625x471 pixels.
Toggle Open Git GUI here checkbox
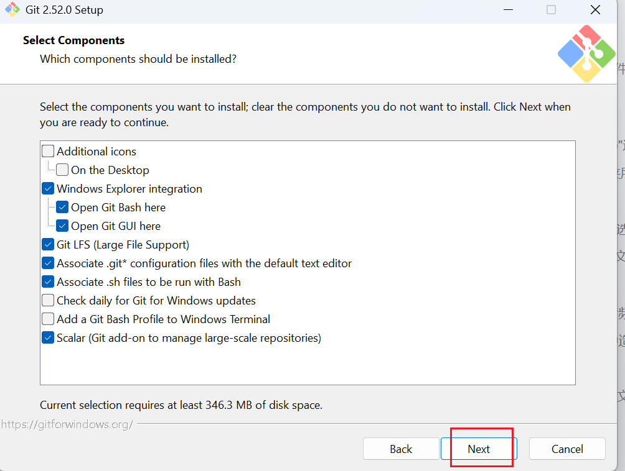[62, 226]
